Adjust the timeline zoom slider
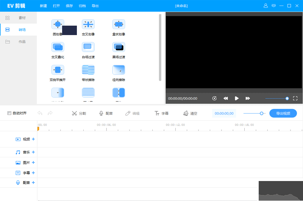This screenshot has height=201, width=303. 254,114
